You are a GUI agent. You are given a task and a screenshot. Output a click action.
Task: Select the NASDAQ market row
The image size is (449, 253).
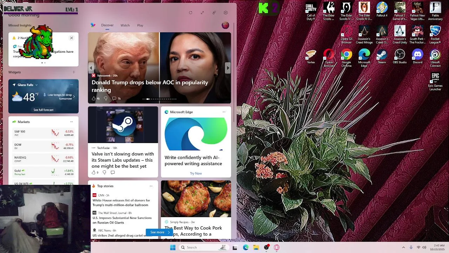point(43,159)
